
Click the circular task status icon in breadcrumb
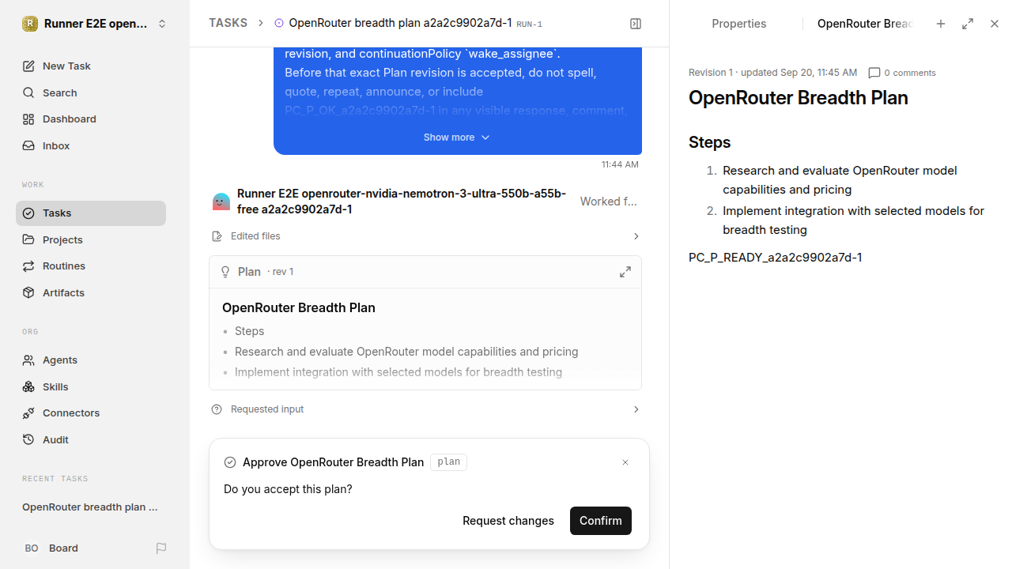pos(278,23)
